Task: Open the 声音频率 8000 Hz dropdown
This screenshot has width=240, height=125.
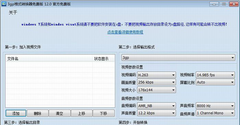Action: coord(215,106)
